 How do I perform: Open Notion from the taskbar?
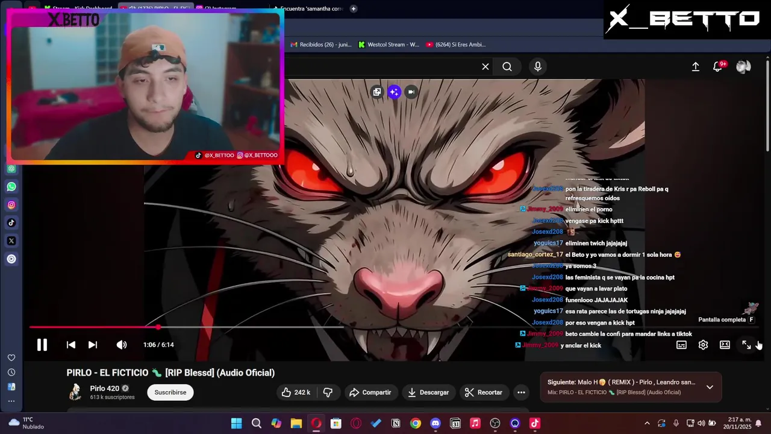pyautogui.click(x=396, y=423)
